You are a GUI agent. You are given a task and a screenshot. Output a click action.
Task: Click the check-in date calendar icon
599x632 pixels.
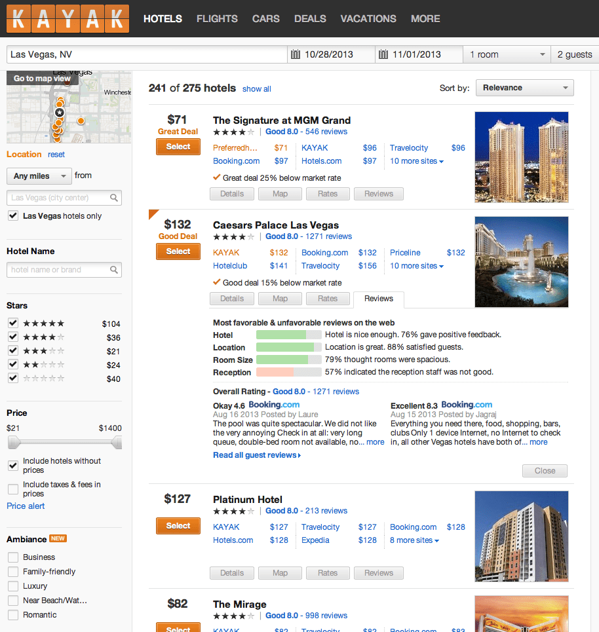pyautogui.click(x=296, y=54)
